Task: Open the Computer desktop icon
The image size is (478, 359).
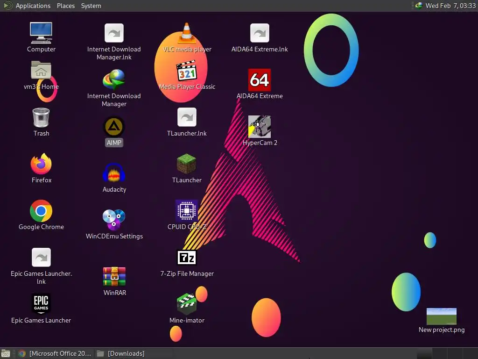Action: (41, 33)
